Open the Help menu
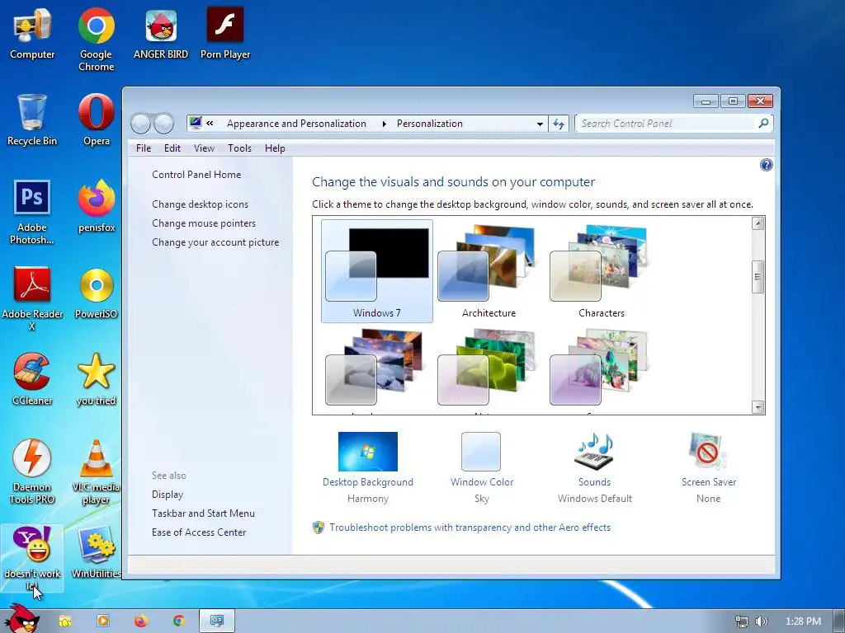Image resolution: width=845 pixels, height=633 pixels. click(x=275, y=148)
